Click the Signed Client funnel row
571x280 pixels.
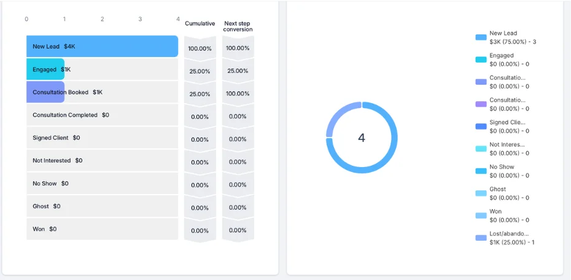[x=103, y=138]
